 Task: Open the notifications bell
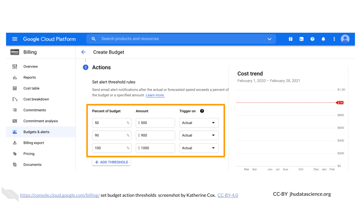[323, 39]
